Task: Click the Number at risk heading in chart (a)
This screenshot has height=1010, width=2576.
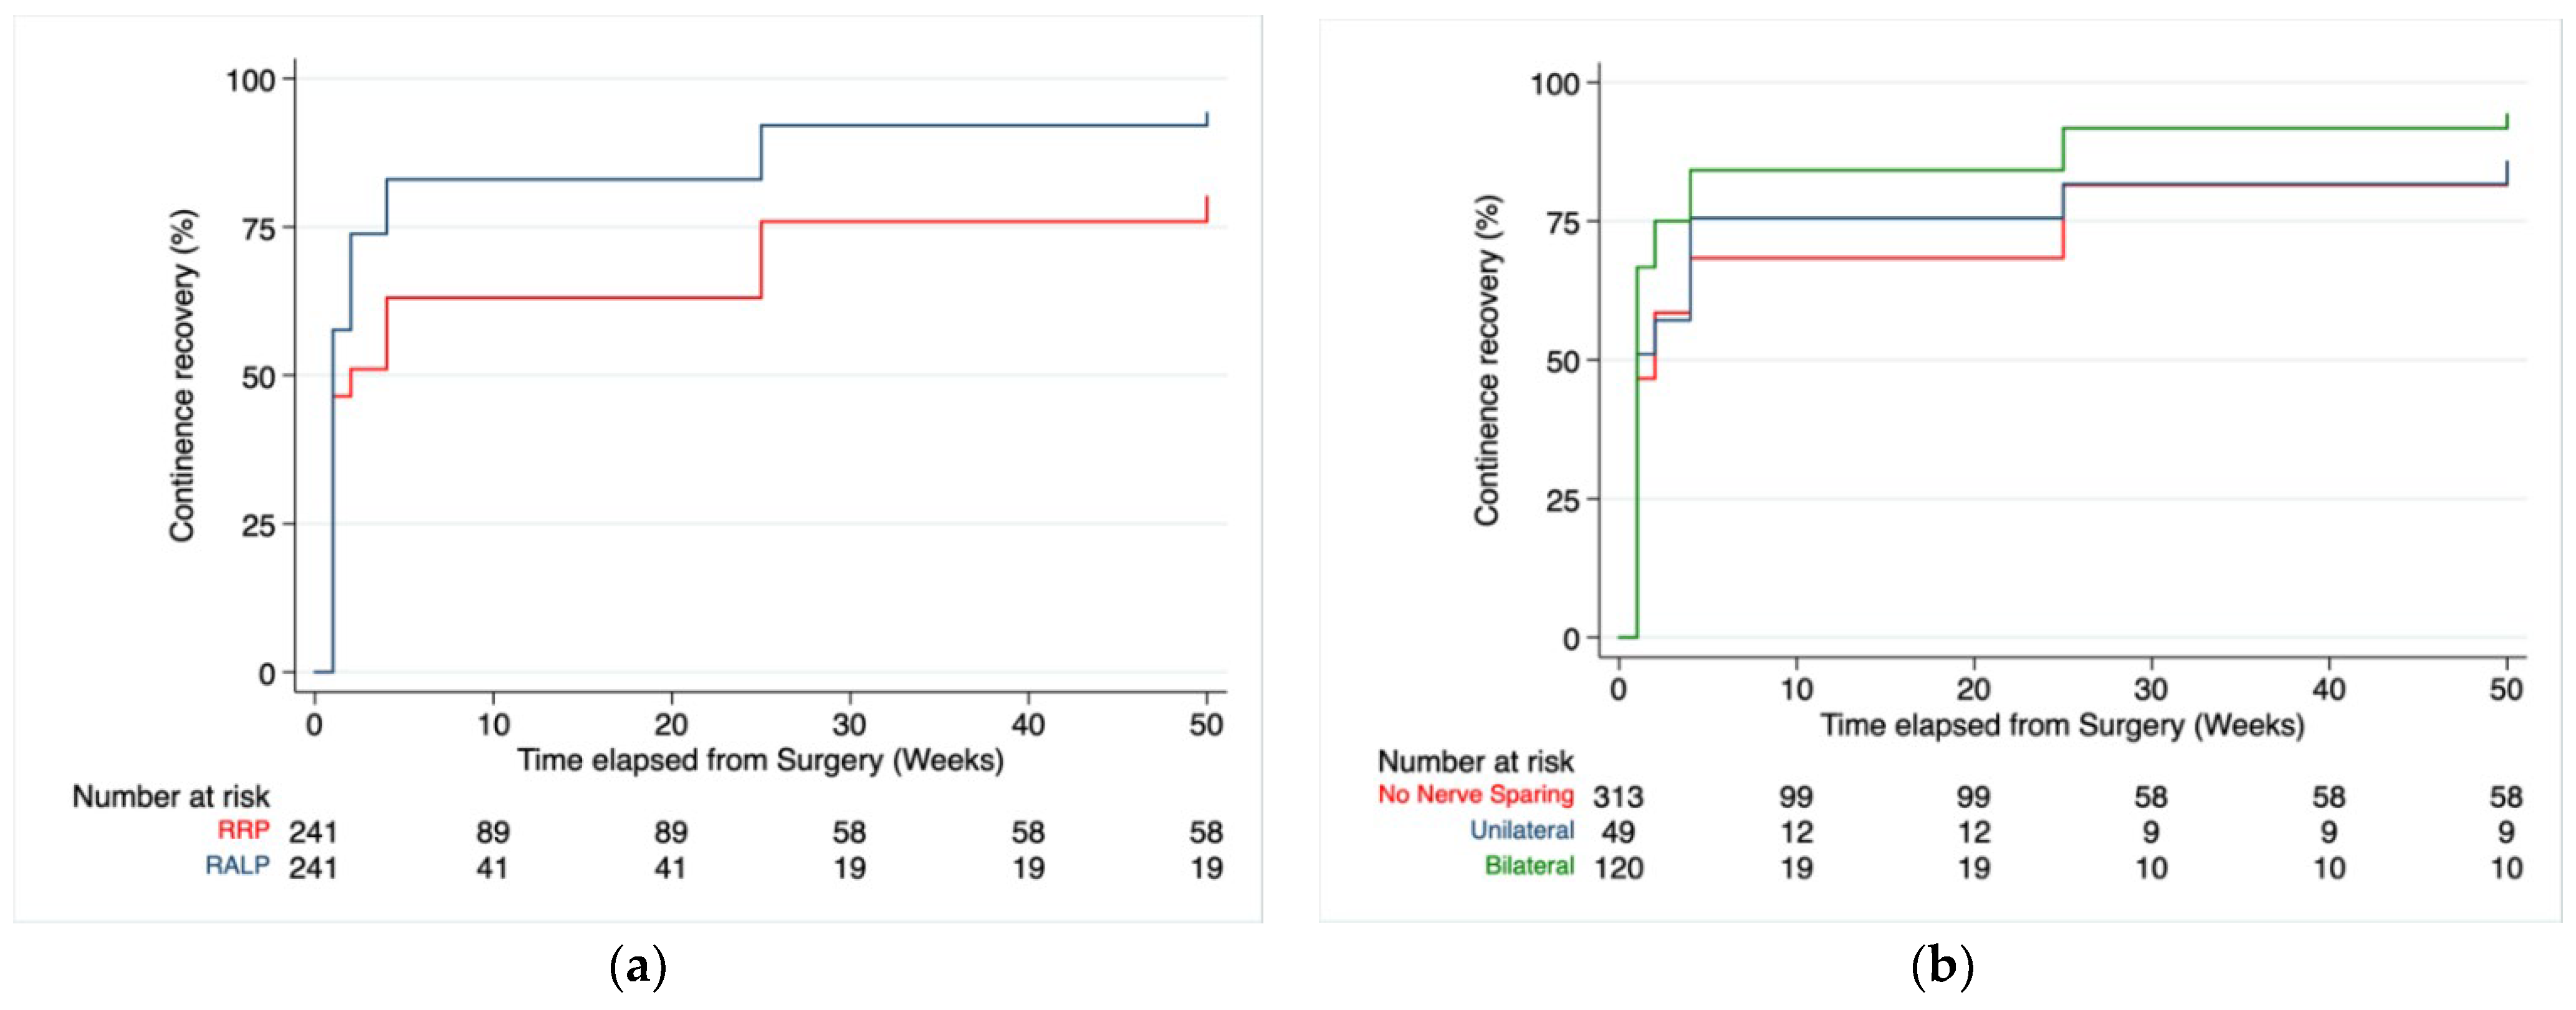Action: 171,797
